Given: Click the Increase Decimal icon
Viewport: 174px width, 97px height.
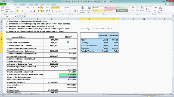Looking at the screenshot, I should (x=75, y=11).
